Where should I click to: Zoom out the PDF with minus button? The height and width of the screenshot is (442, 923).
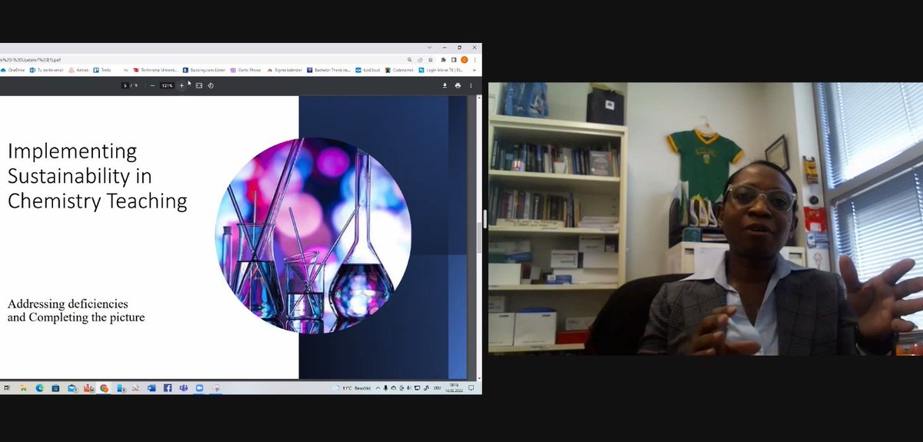pos(152,85)
